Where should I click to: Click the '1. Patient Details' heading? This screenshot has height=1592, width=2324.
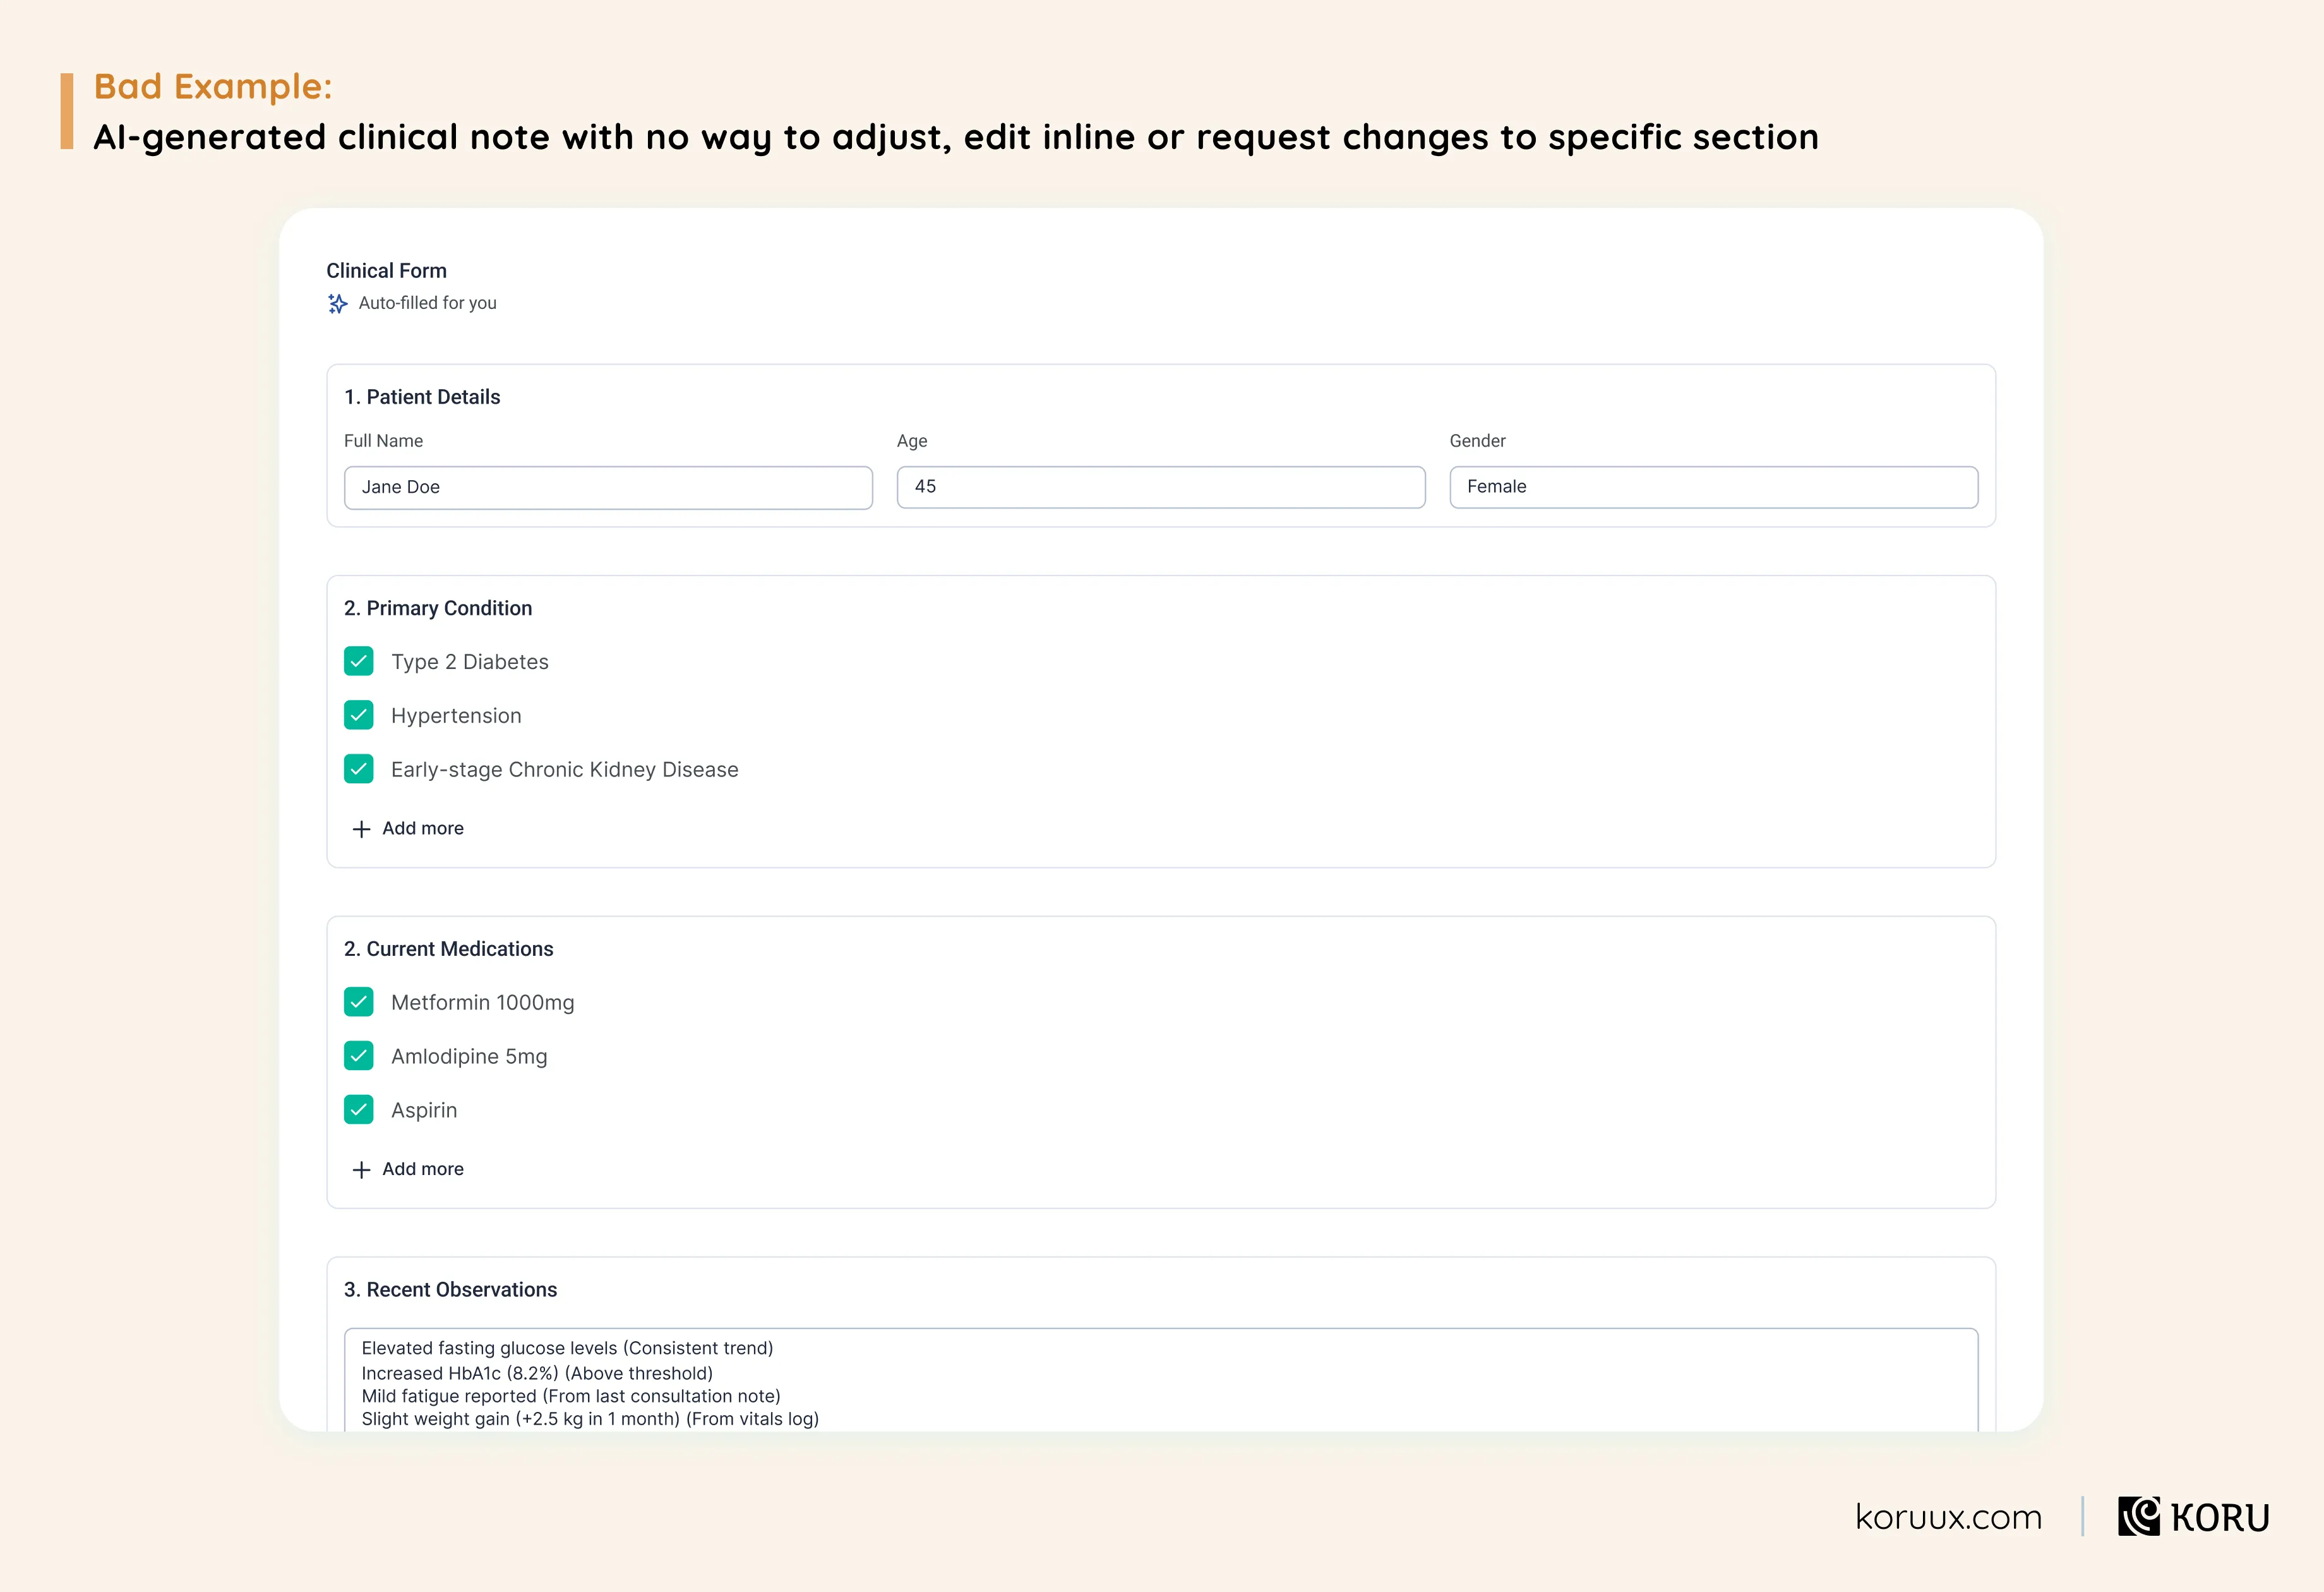(422, 397)
